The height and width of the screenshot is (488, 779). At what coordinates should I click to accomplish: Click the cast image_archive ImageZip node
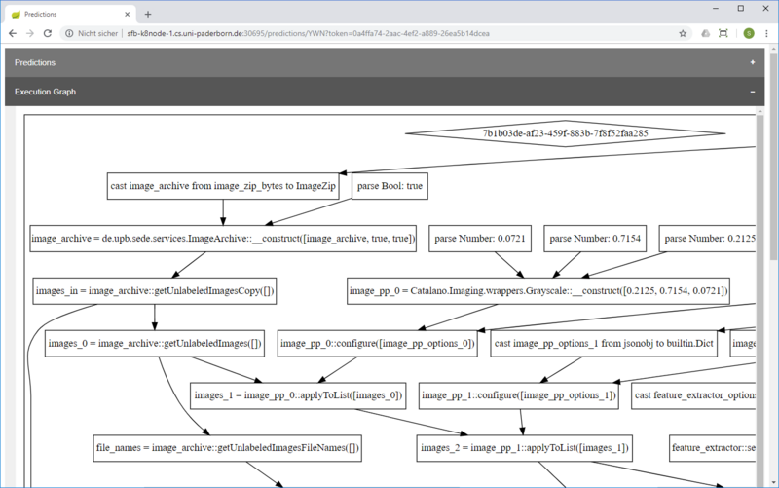[223, 186]
